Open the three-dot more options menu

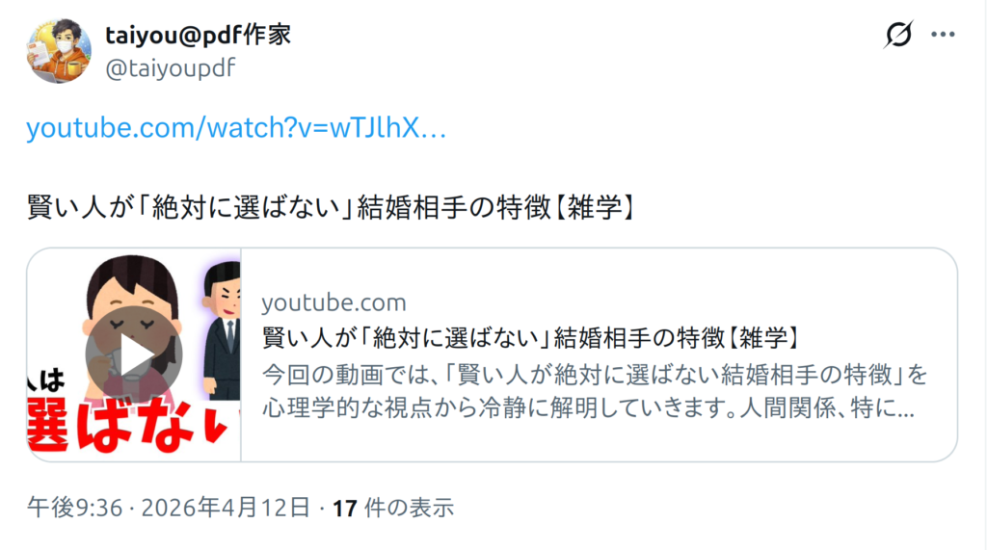pos(943,35)
